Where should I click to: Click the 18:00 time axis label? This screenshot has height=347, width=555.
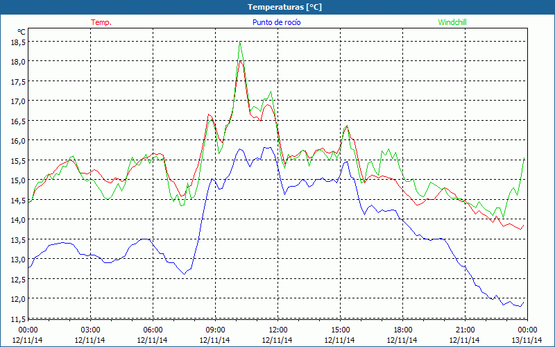(402, 330)
